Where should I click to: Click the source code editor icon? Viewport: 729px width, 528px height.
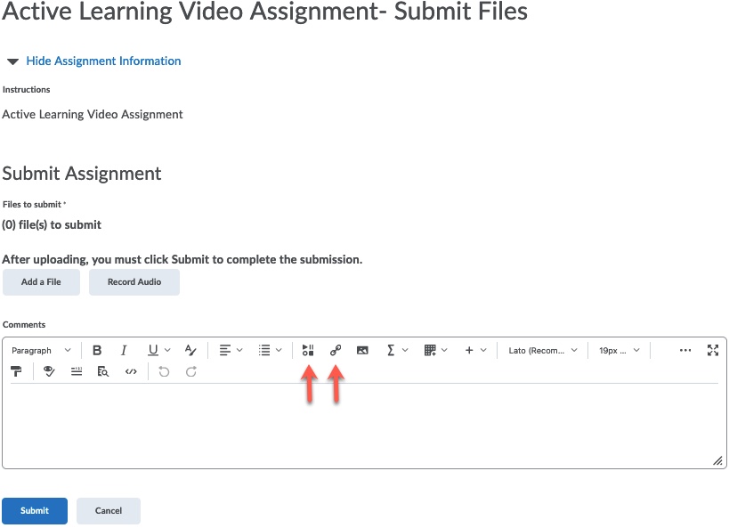(131, 372)
